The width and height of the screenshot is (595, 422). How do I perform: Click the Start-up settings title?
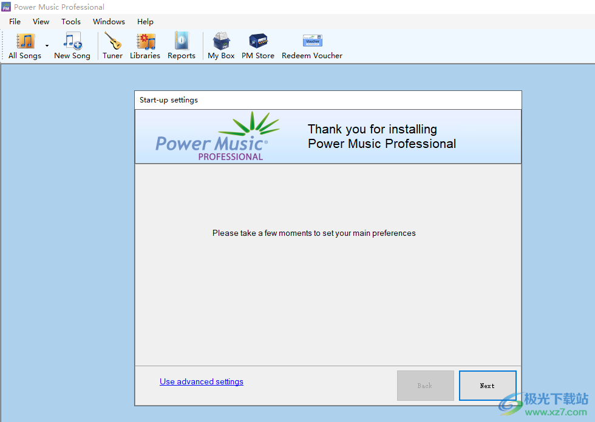click(x=169, y=100)
